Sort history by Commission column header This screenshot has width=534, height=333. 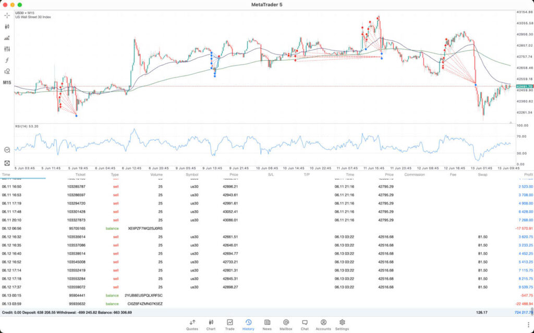point(415,175)
